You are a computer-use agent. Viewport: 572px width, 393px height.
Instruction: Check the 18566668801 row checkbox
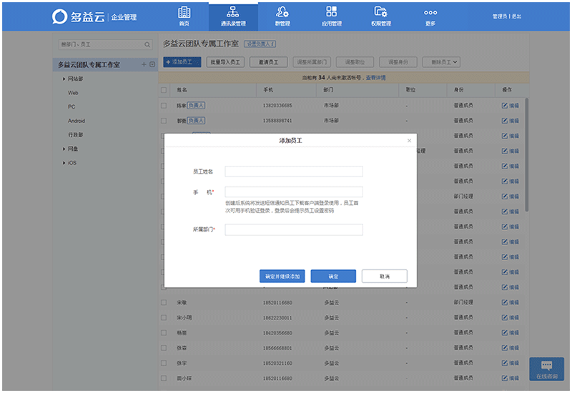point(164,348)
